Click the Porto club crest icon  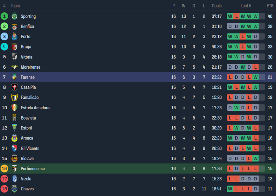click(x=15, y=36)
